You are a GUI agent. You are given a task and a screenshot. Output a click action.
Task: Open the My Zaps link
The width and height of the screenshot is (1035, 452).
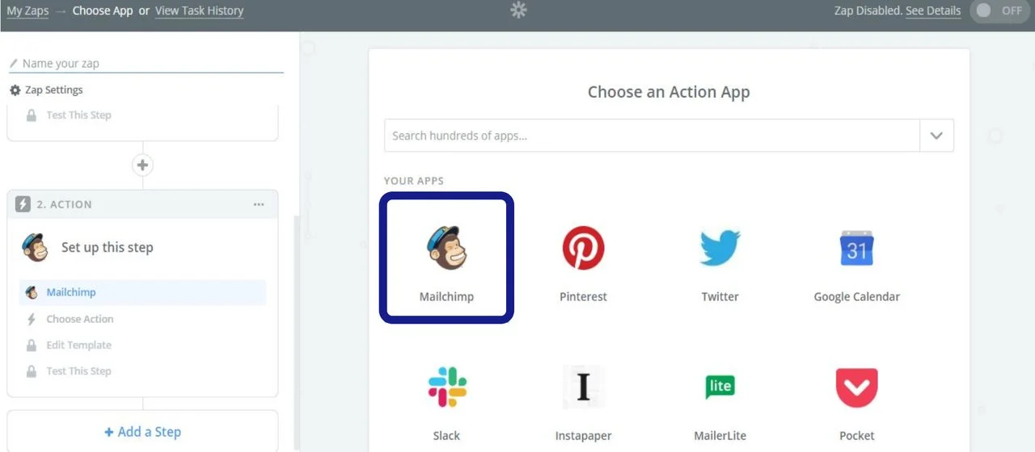(27, 11)
